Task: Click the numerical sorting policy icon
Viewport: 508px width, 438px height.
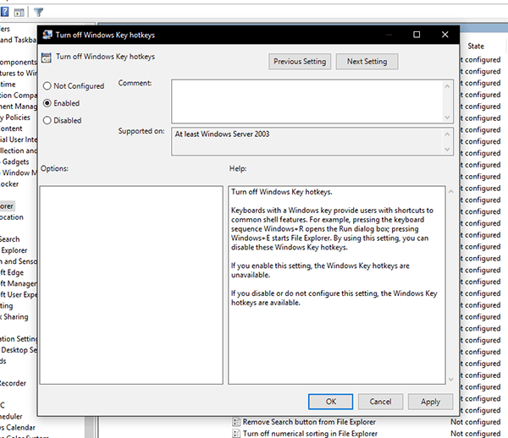Action: pyautogui.click(x=236, y=434)
